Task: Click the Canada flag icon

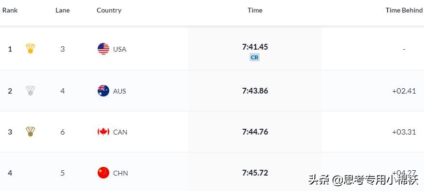Action: [x=103, y=132]
